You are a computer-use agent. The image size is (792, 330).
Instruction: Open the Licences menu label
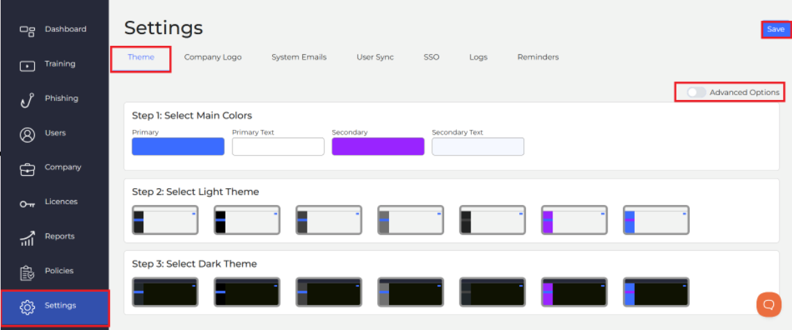[61, 201]
